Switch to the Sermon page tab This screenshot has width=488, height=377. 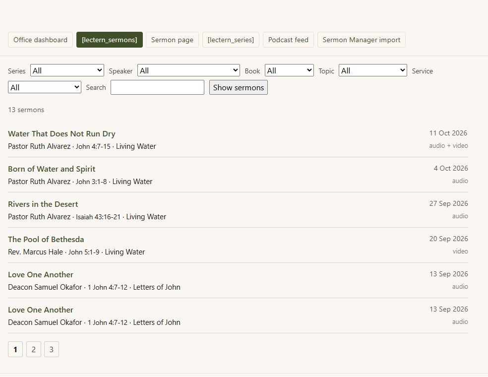[172, 40]
